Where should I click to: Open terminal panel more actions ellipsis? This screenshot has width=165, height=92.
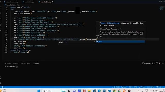pos(163,63)
